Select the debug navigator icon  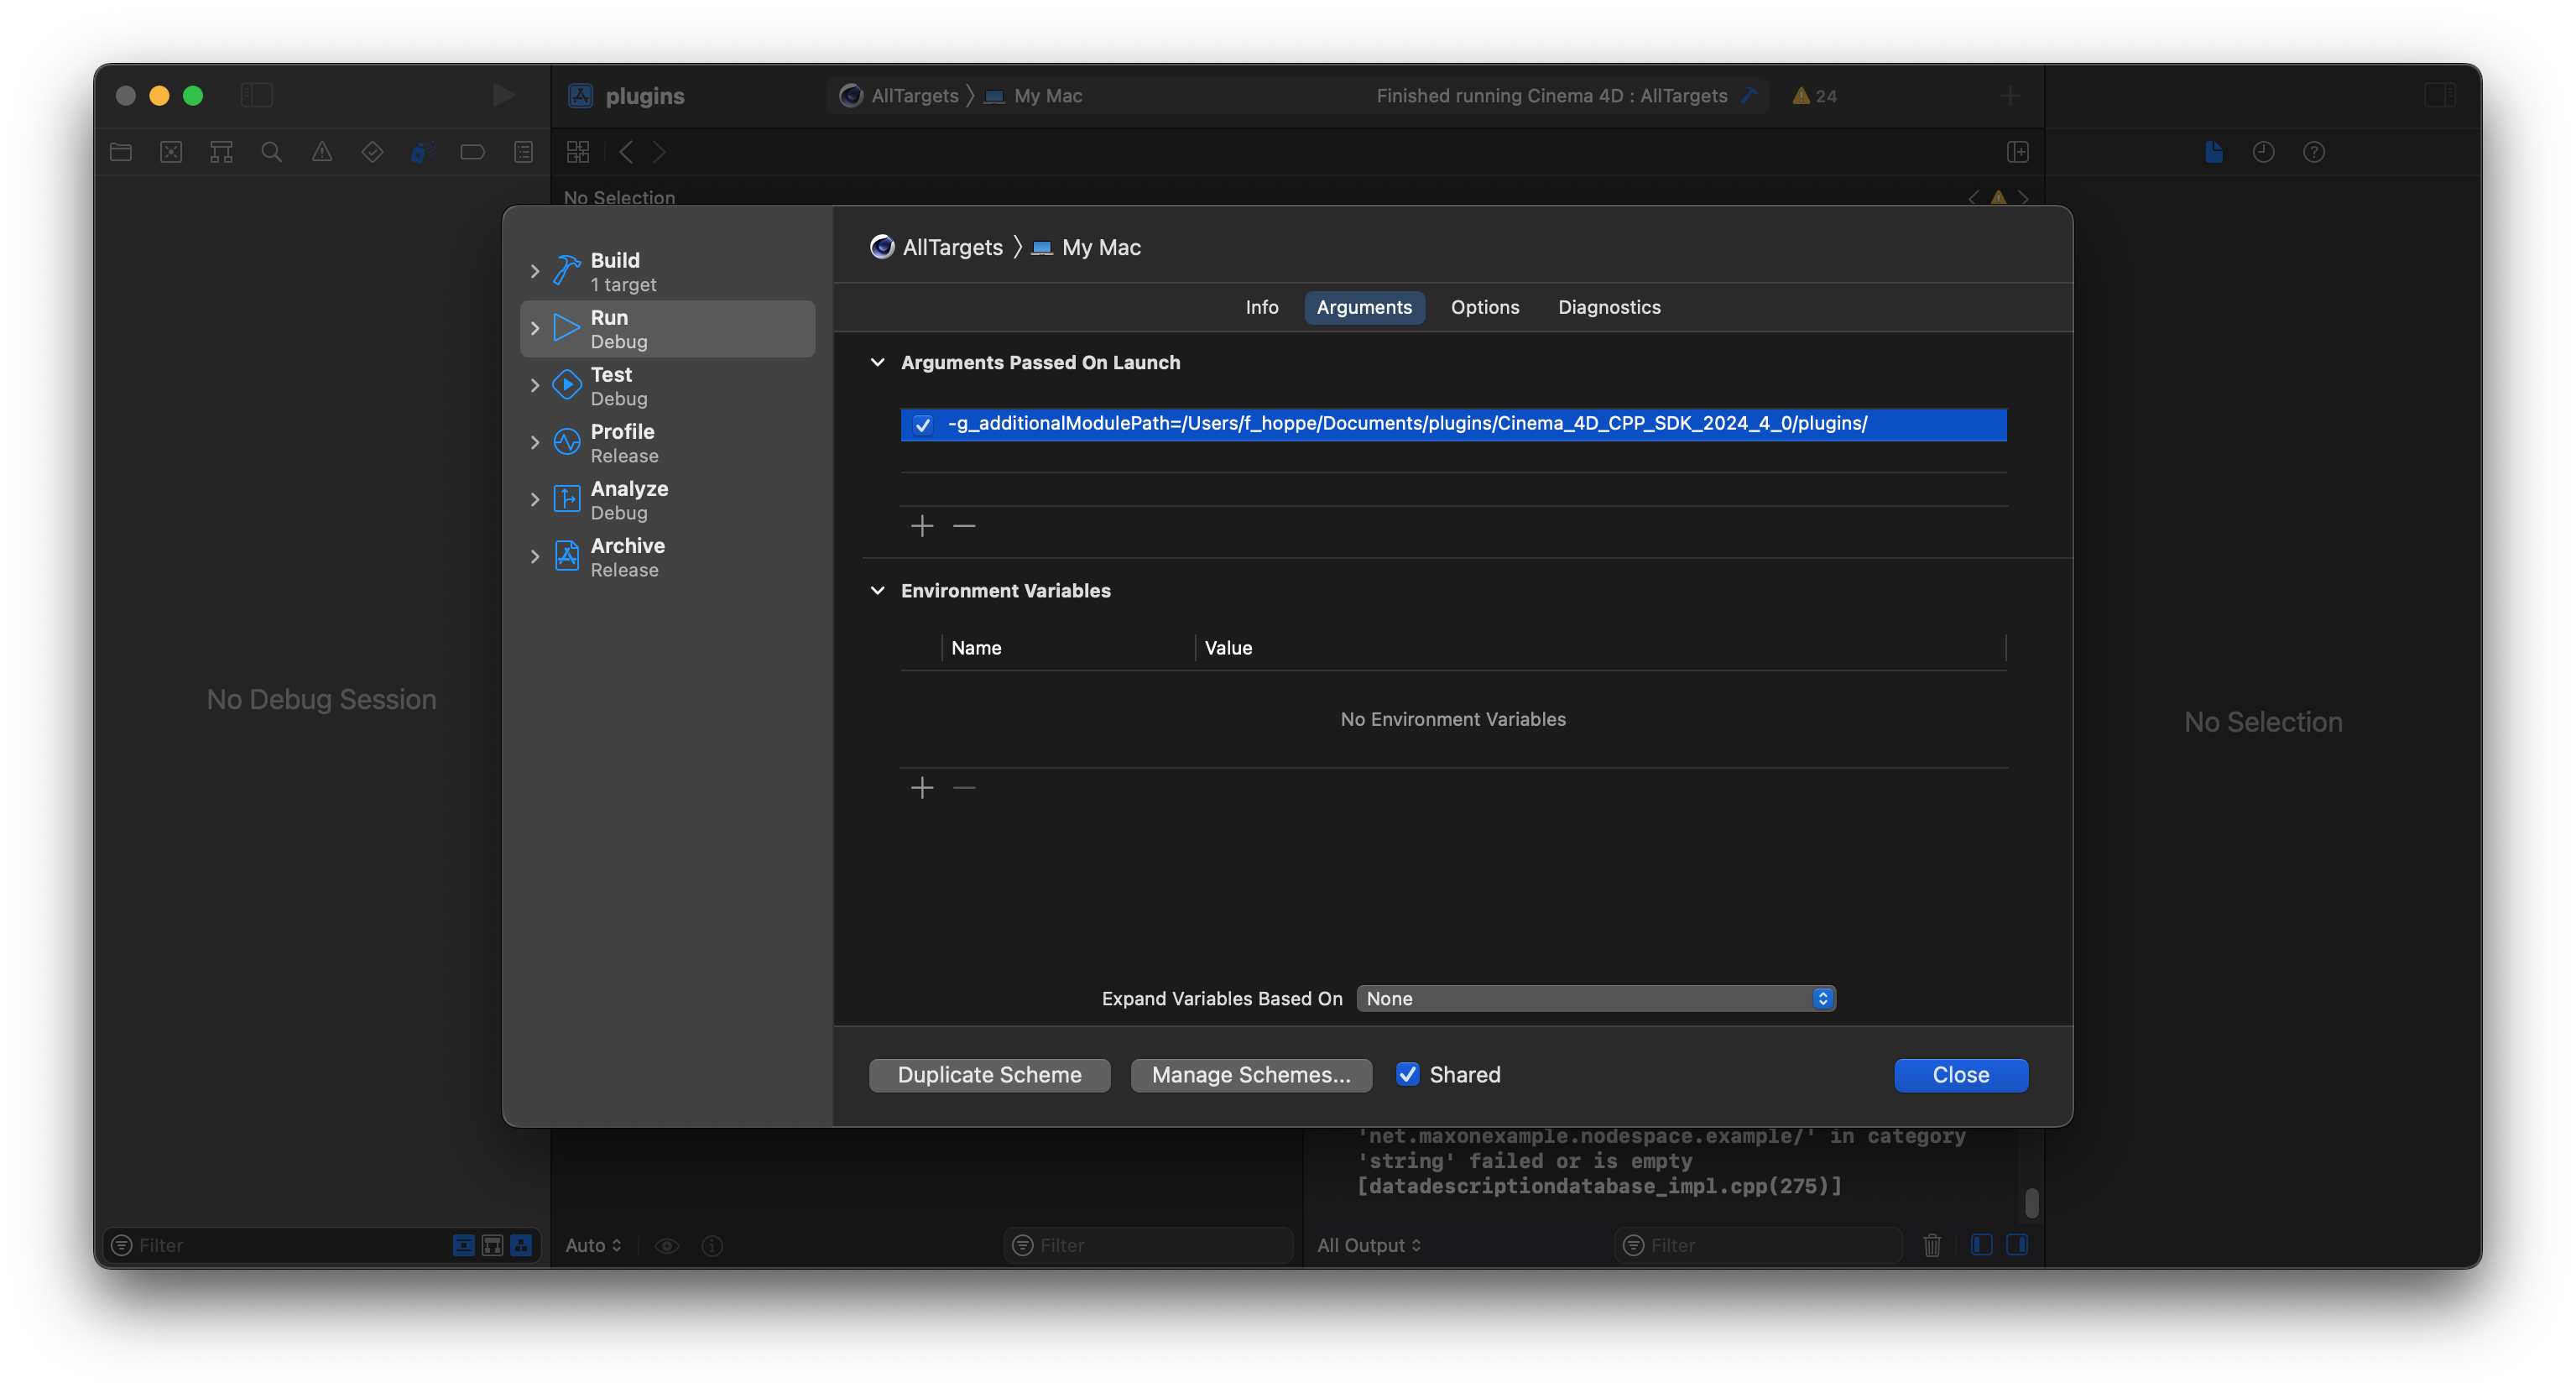point(422,152)
